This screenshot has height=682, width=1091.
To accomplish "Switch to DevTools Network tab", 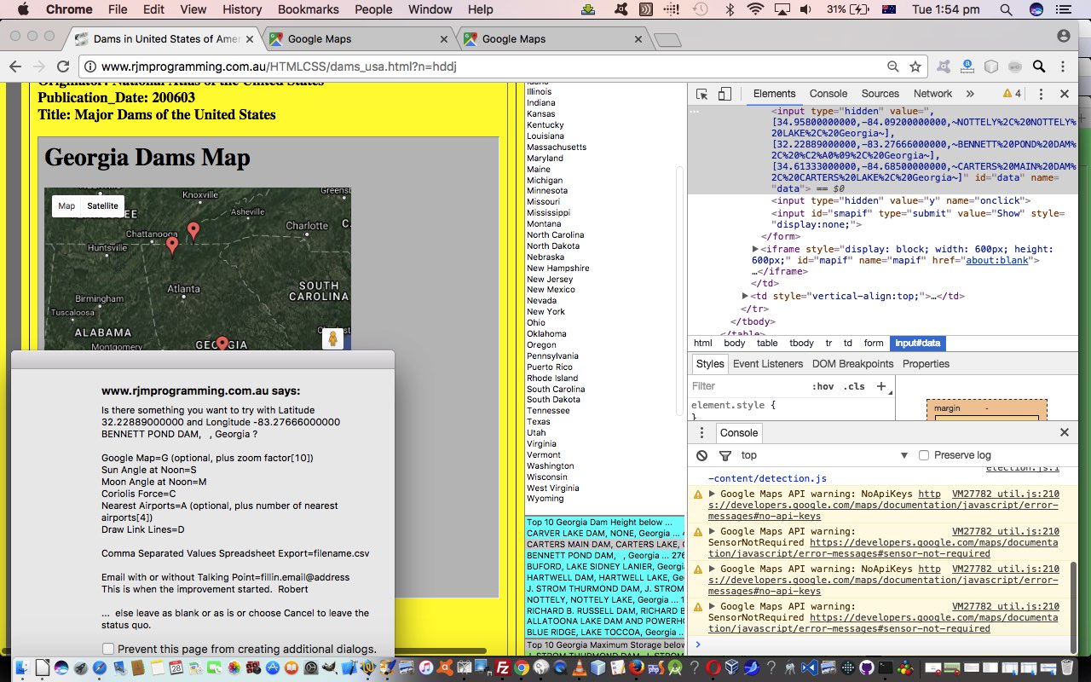I will point(932,94).
